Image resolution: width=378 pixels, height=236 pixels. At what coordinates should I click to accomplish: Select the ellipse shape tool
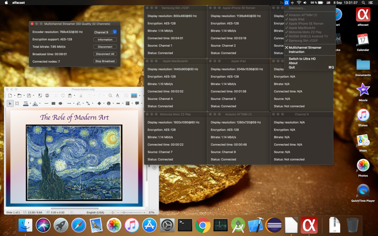point(60,103)
